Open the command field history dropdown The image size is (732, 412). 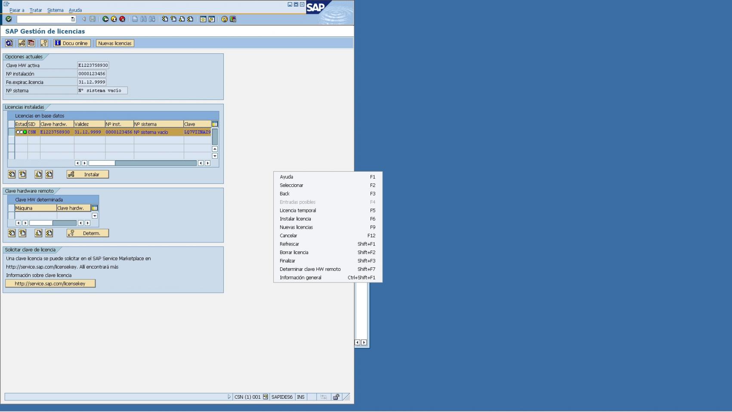73,19
